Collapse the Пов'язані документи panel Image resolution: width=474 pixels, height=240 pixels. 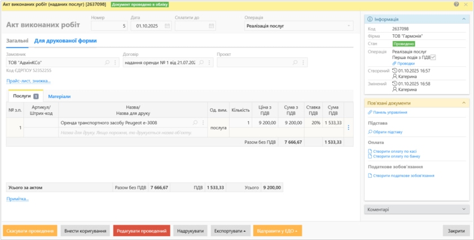(x=463, y=103)
